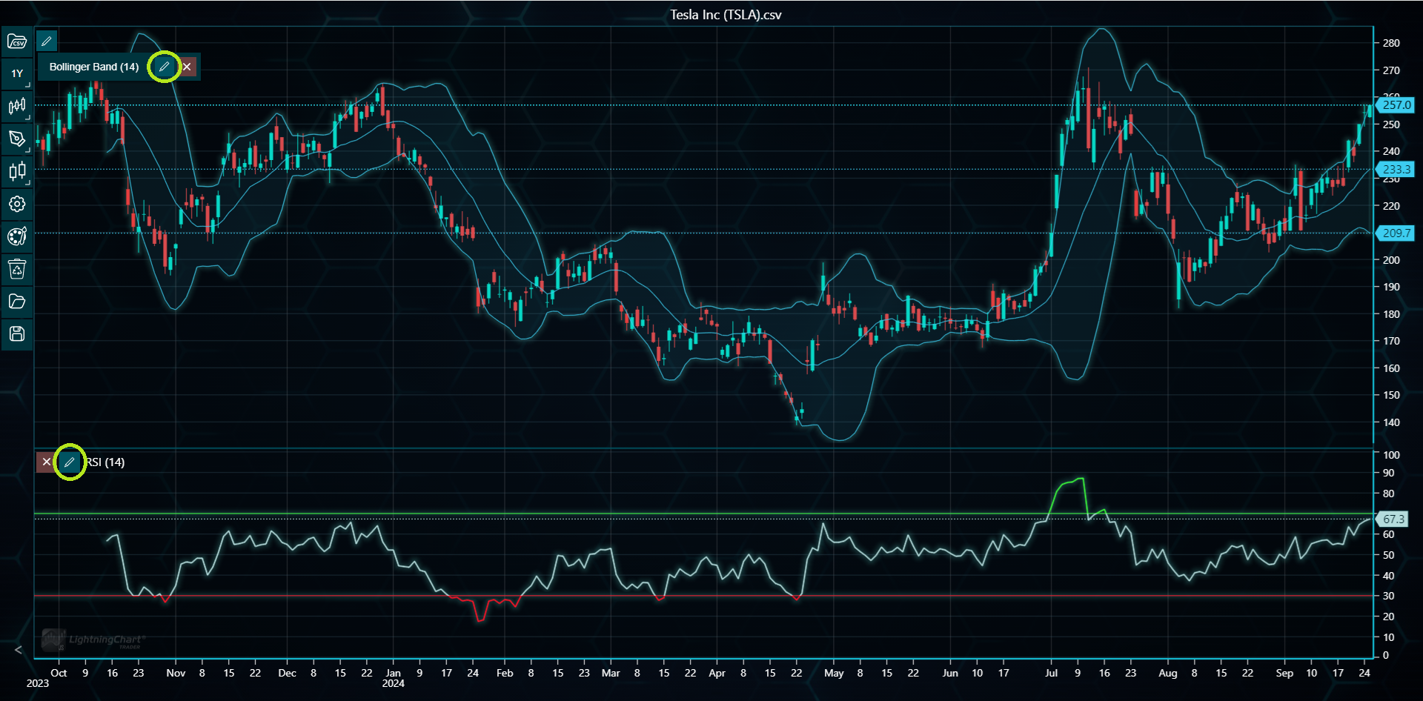This screenshot has height=701, width=1423.
Task: Remove the Bollinger Band (14) indicator
Action: pyautogui.click(x=188, y=67)
